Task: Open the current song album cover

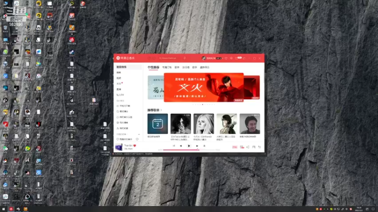Action: [119, 147]
